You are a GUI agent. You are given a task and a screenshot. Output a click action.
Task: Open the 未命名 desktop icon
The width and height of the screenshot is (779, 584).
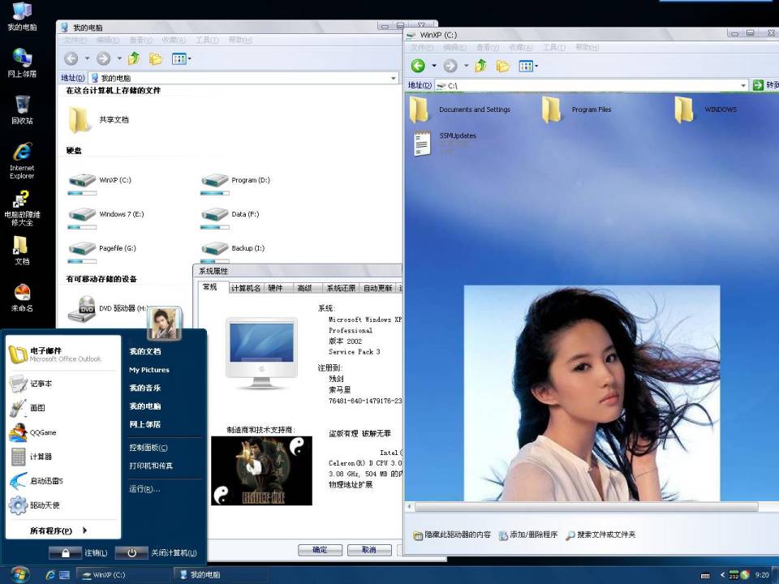[22, 297]
